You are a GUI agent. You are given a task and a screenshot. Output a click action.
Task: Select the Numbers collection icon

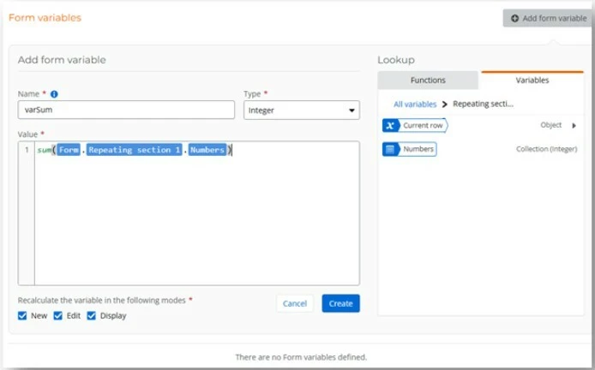click(390, 149)
